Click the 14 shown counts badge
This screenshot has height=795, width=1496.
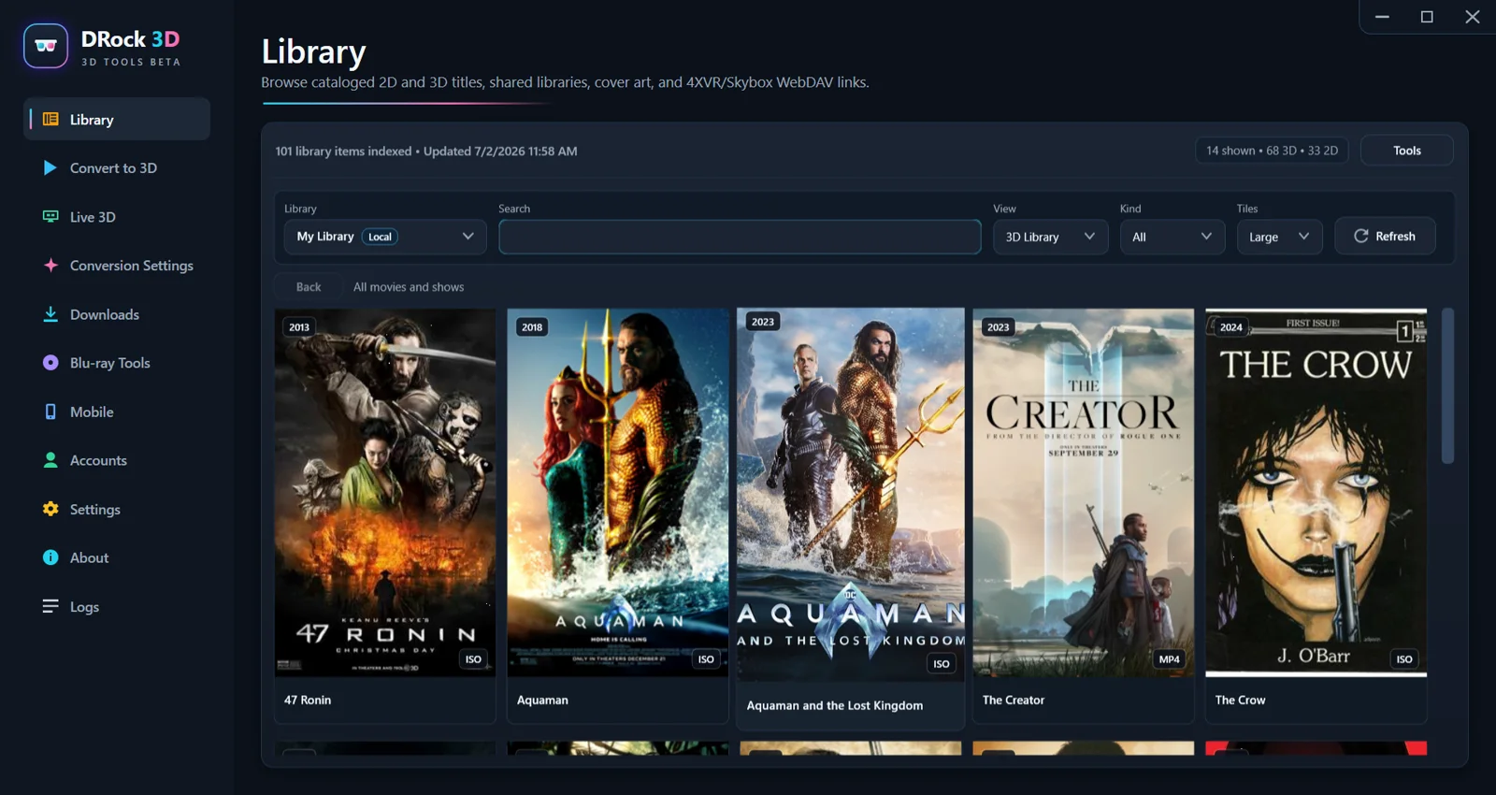coord(1272,151)
